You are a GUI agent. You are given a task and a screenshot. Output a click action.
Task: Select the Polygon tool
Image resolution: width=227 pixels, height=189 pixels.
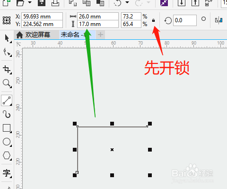coord(7,156)
